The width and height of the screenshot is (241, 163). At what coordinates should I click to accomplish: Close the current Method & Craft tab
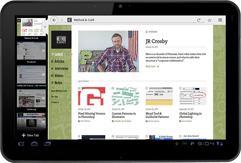coord(45,27)
